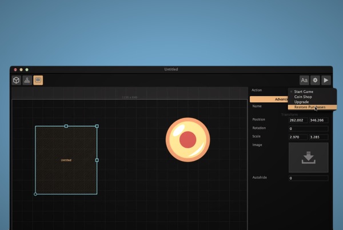343x230 pixels.
Task: Click the Rotation value field
Action: (x=308, y=128)
